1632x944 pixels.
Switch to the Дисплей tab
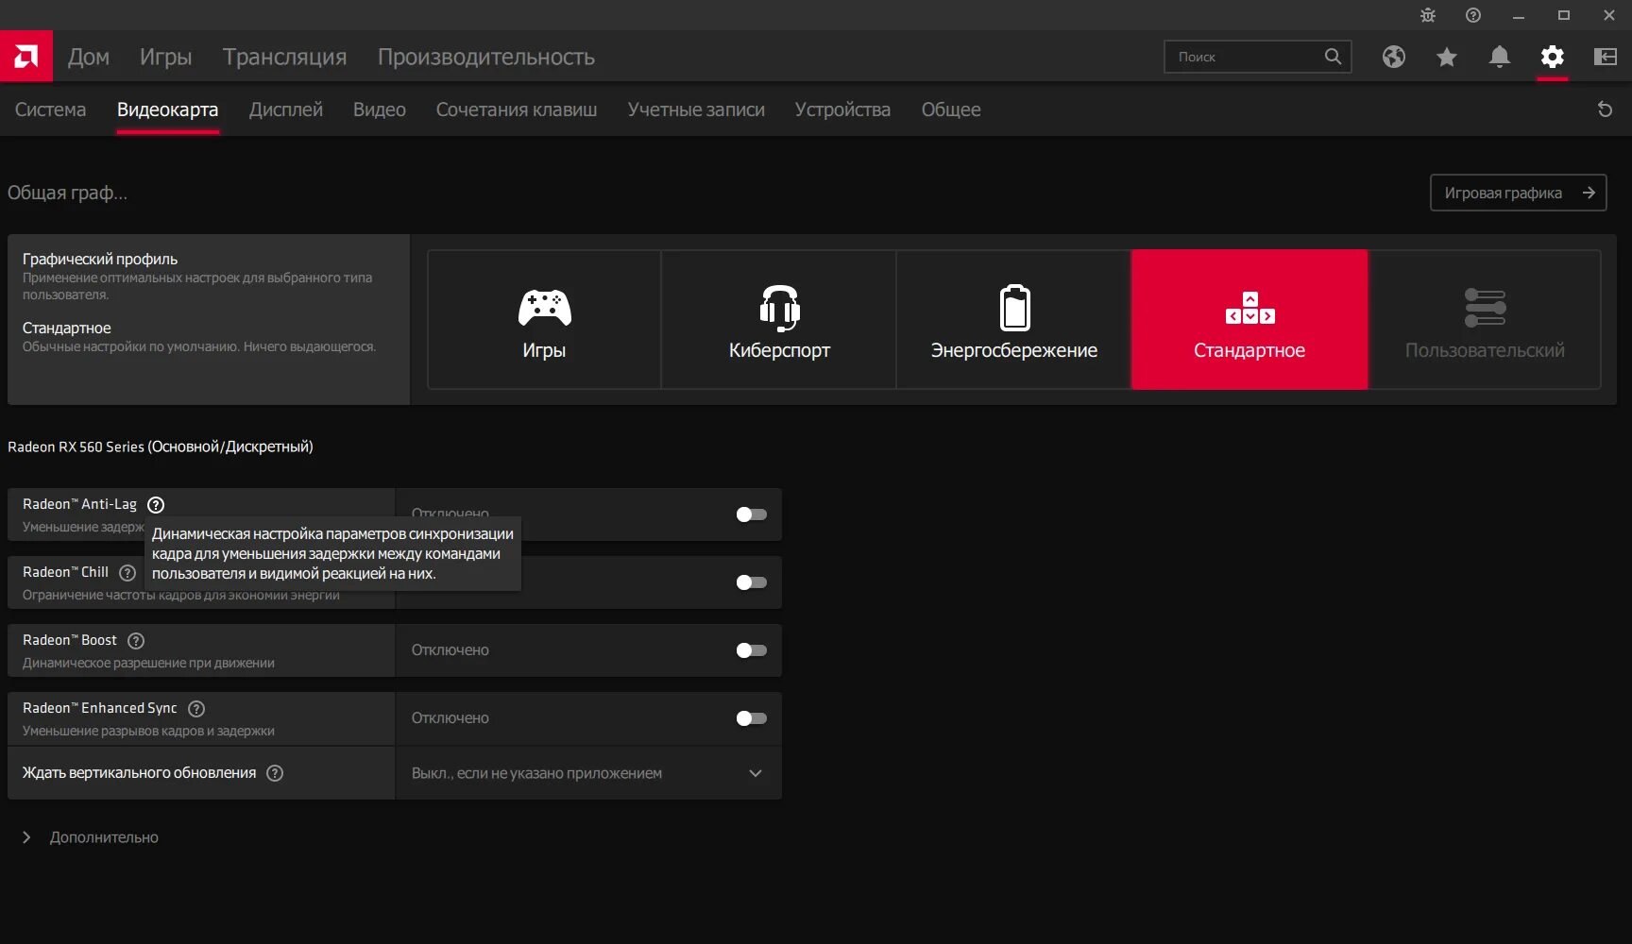pos(286,110)
